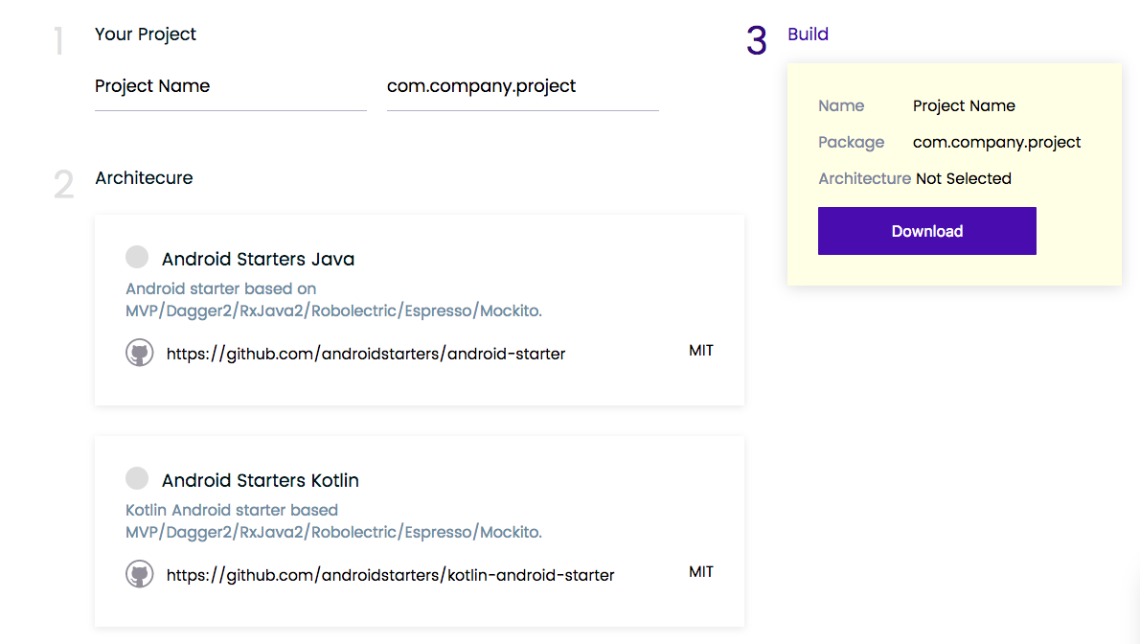Click the GitHub icon for android-starter
1140x644 pixels.
[x=140, y=353]
